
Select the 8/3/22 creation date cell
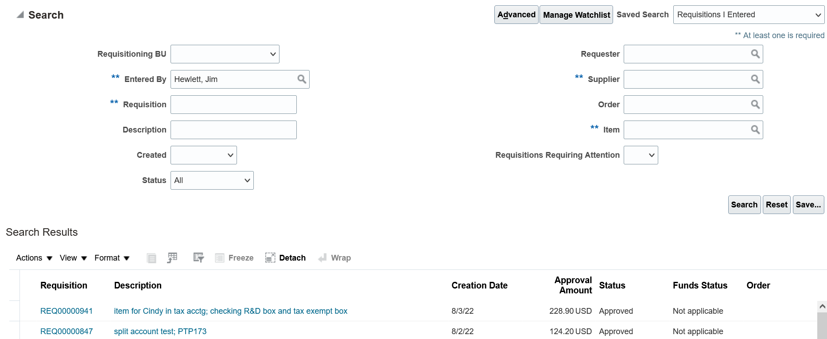point(462,311)
